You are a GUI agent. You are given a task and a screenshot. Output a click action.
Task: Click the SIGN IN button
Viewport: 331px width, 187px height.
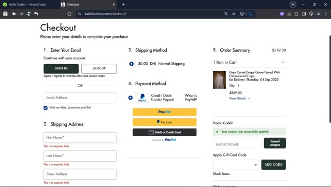coord(61,68)
